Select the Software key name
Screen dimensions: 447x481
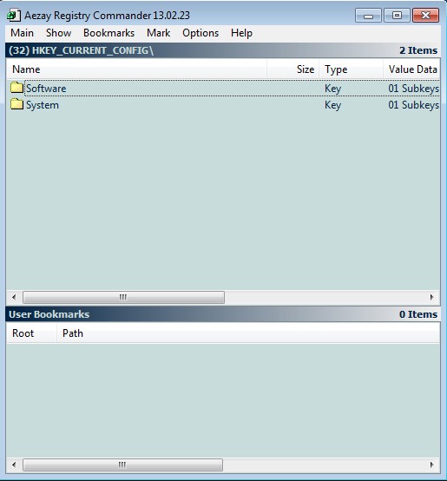coord(46,89)
